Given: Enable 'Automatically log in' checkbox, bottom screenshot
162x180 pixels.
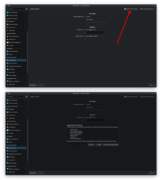Looking at the screenshot, I should pos(85,104).
